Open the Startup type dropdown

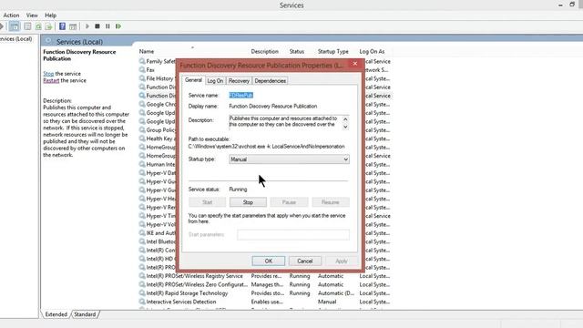[289, 159]
